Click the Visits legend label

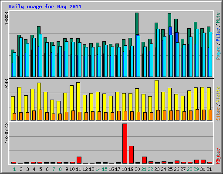point(218,94)
